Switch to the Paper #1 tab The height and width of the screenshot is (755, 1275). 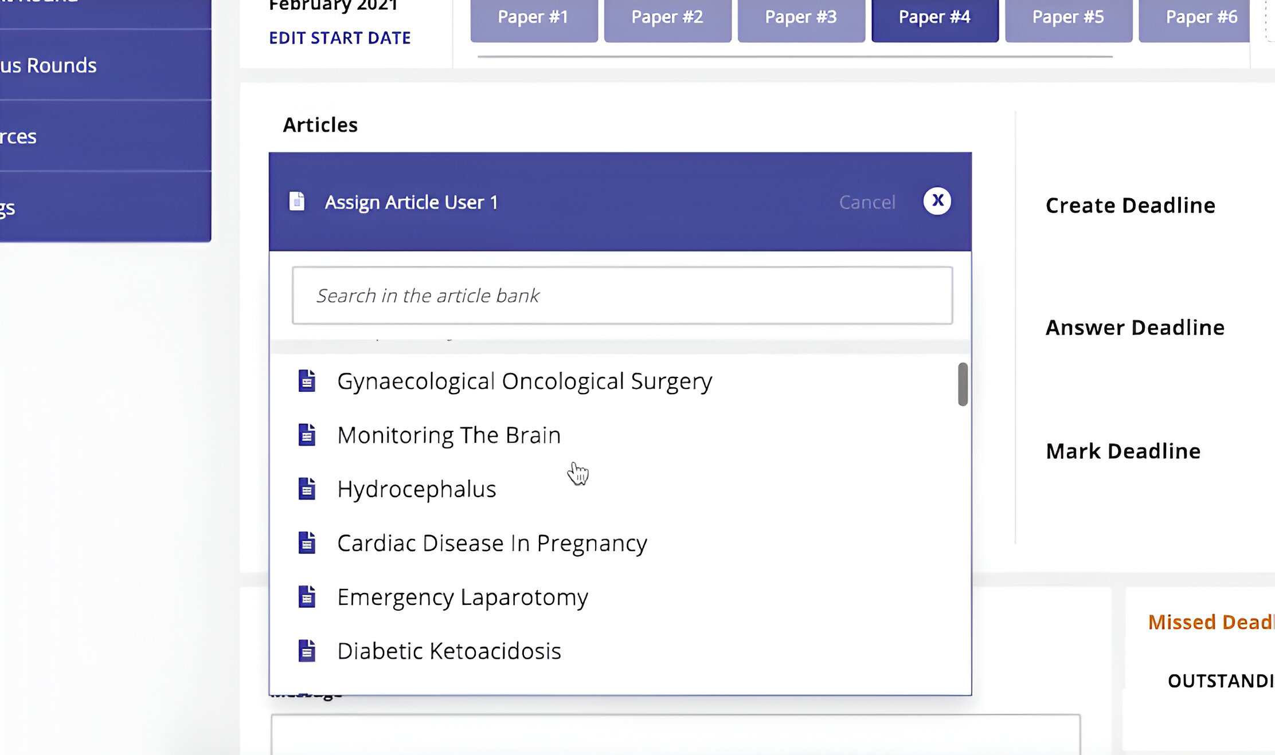[534, 18]
